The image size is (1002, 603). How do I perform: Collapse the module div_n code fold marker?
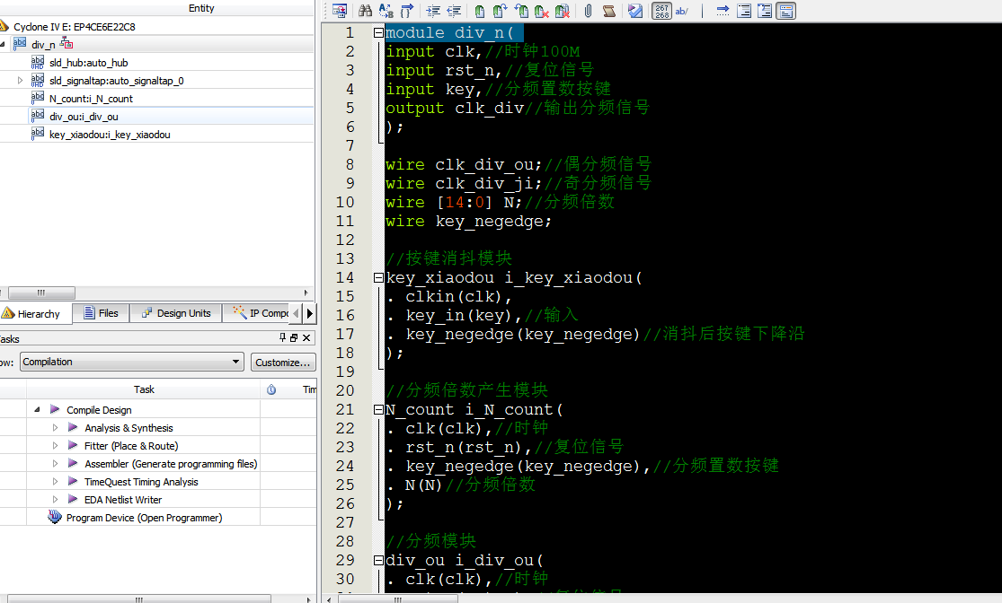pyautogui.click(x=378, y=33)
